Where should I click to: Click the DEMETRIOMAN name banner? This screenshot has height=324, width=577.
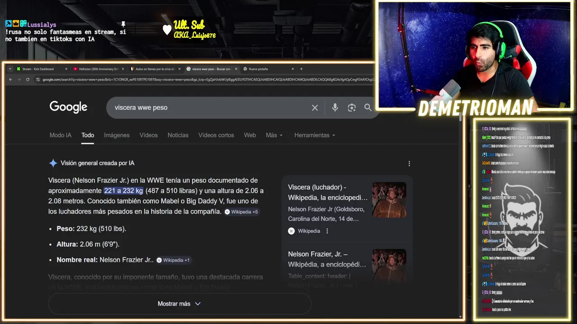[x=476, y=108]
